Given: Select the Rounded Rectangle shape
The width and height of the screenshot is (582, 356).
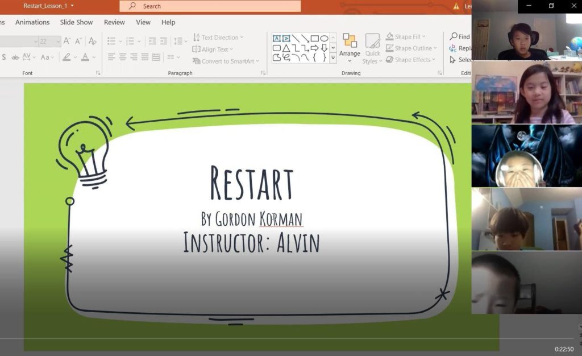Looking at the screenshot, I should coord(277,48).
